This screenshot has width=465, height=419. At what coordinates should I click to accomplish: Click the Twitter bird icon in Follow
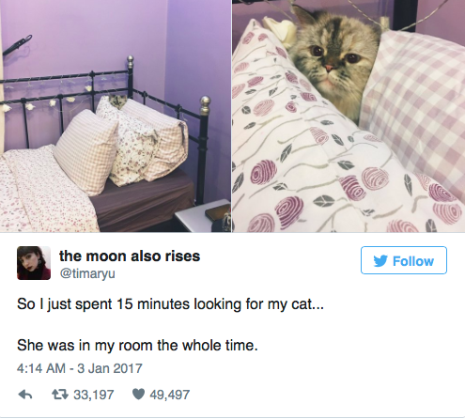380,260
